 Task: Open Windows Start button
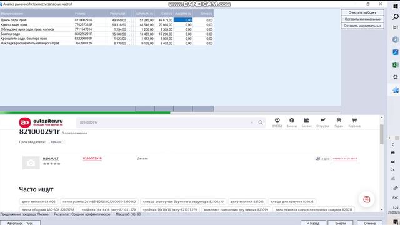(396, 6)
